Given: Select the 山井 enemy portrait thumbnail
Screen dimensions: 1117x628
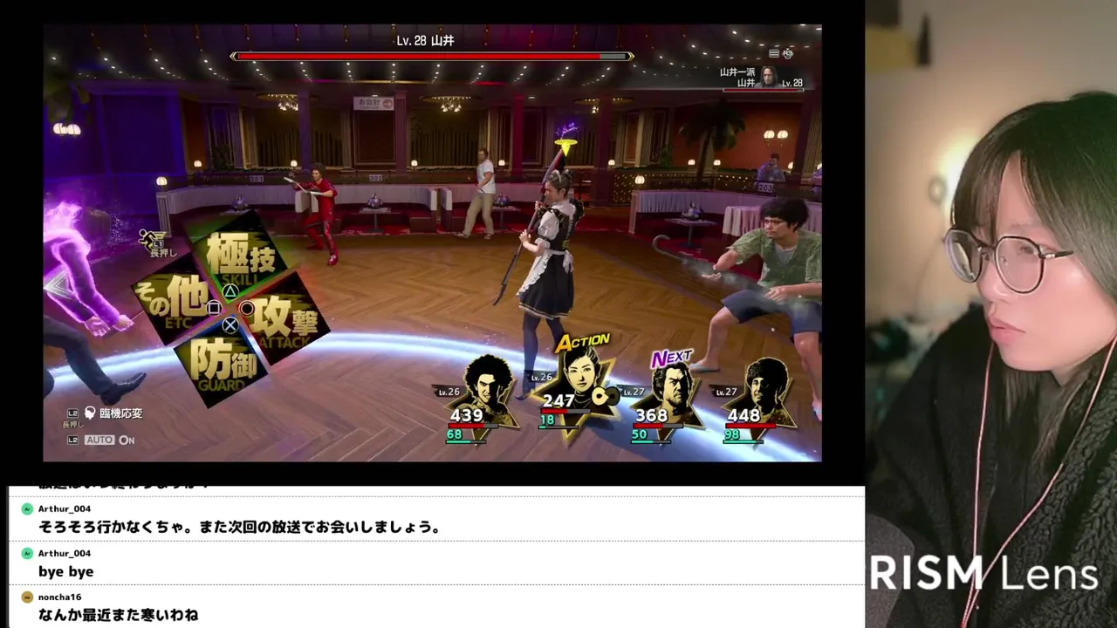Looking at the screenshot, I should pos(769,77).
